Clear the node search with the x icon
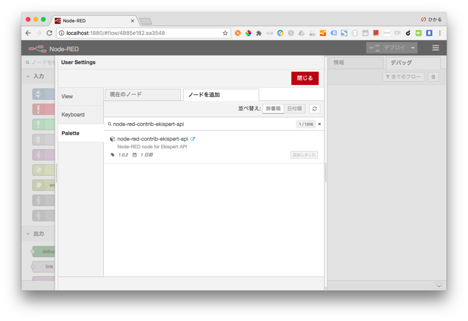Viewport: 468px width, 321px height. pos(319,124)
